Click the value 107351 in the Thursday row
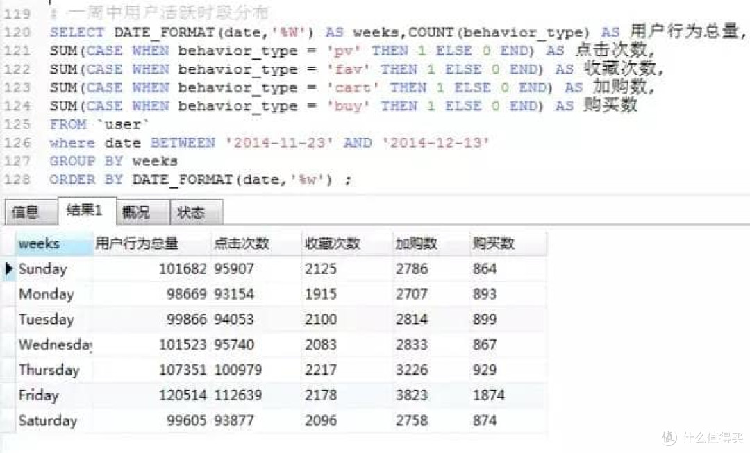 point(183,370)
